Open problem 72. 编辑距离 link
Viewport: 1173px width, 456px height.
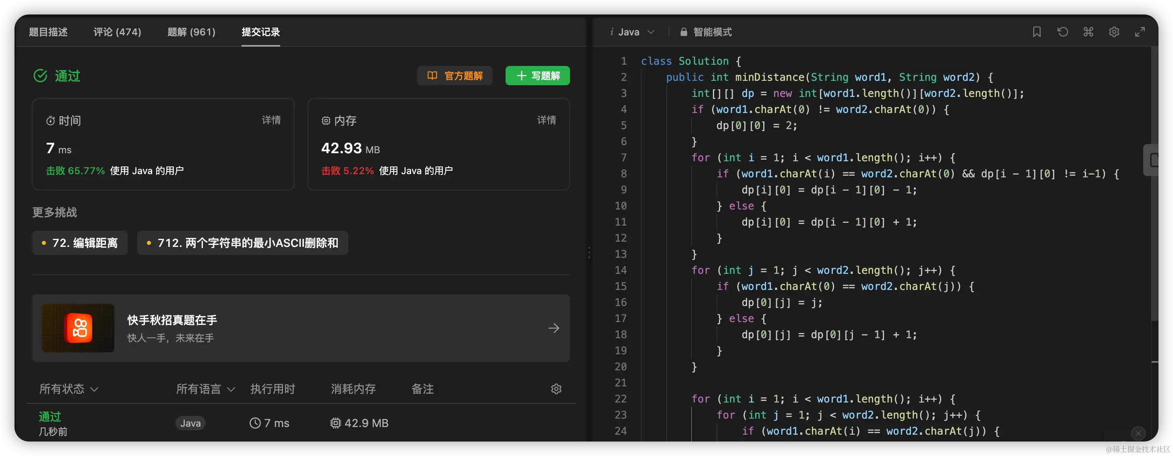(80, 243)
